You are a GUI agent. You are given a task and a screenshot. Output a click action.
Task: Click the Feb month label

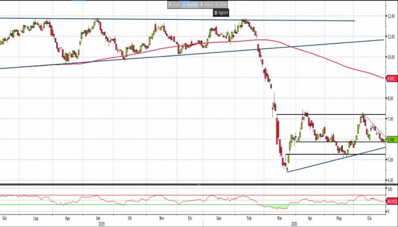[x=250, y=218]
